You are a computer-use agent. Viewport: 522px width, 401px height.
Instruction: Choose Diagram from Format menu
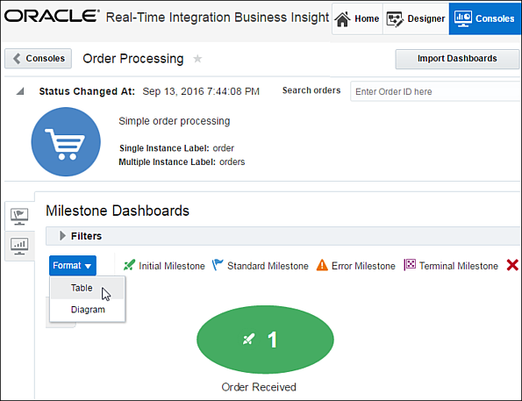[x=87, y=310]
